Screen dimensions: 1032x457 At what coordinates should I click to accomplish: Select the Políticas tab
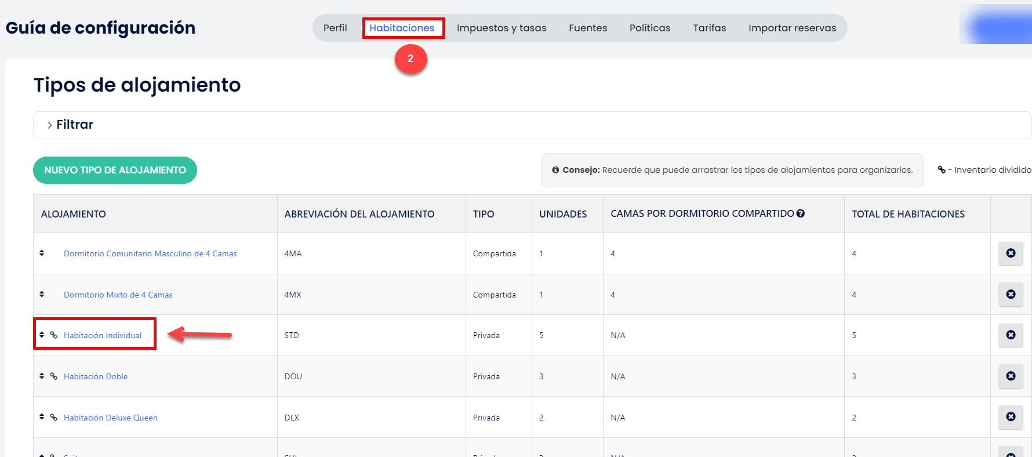click(650, 28)
